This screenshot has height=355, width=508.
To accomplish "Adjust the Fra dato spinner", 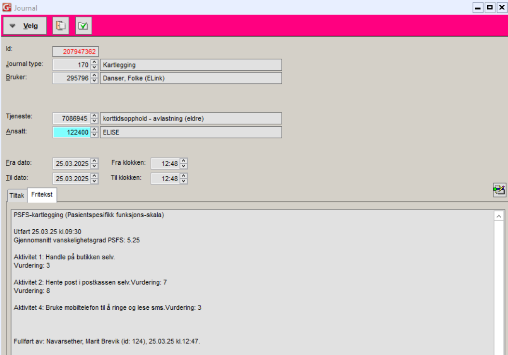I will (95, 164).
